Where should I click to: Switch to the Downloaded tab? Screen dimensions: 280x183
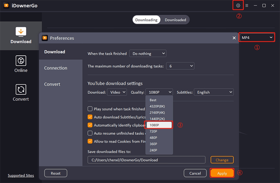[175, 20]
